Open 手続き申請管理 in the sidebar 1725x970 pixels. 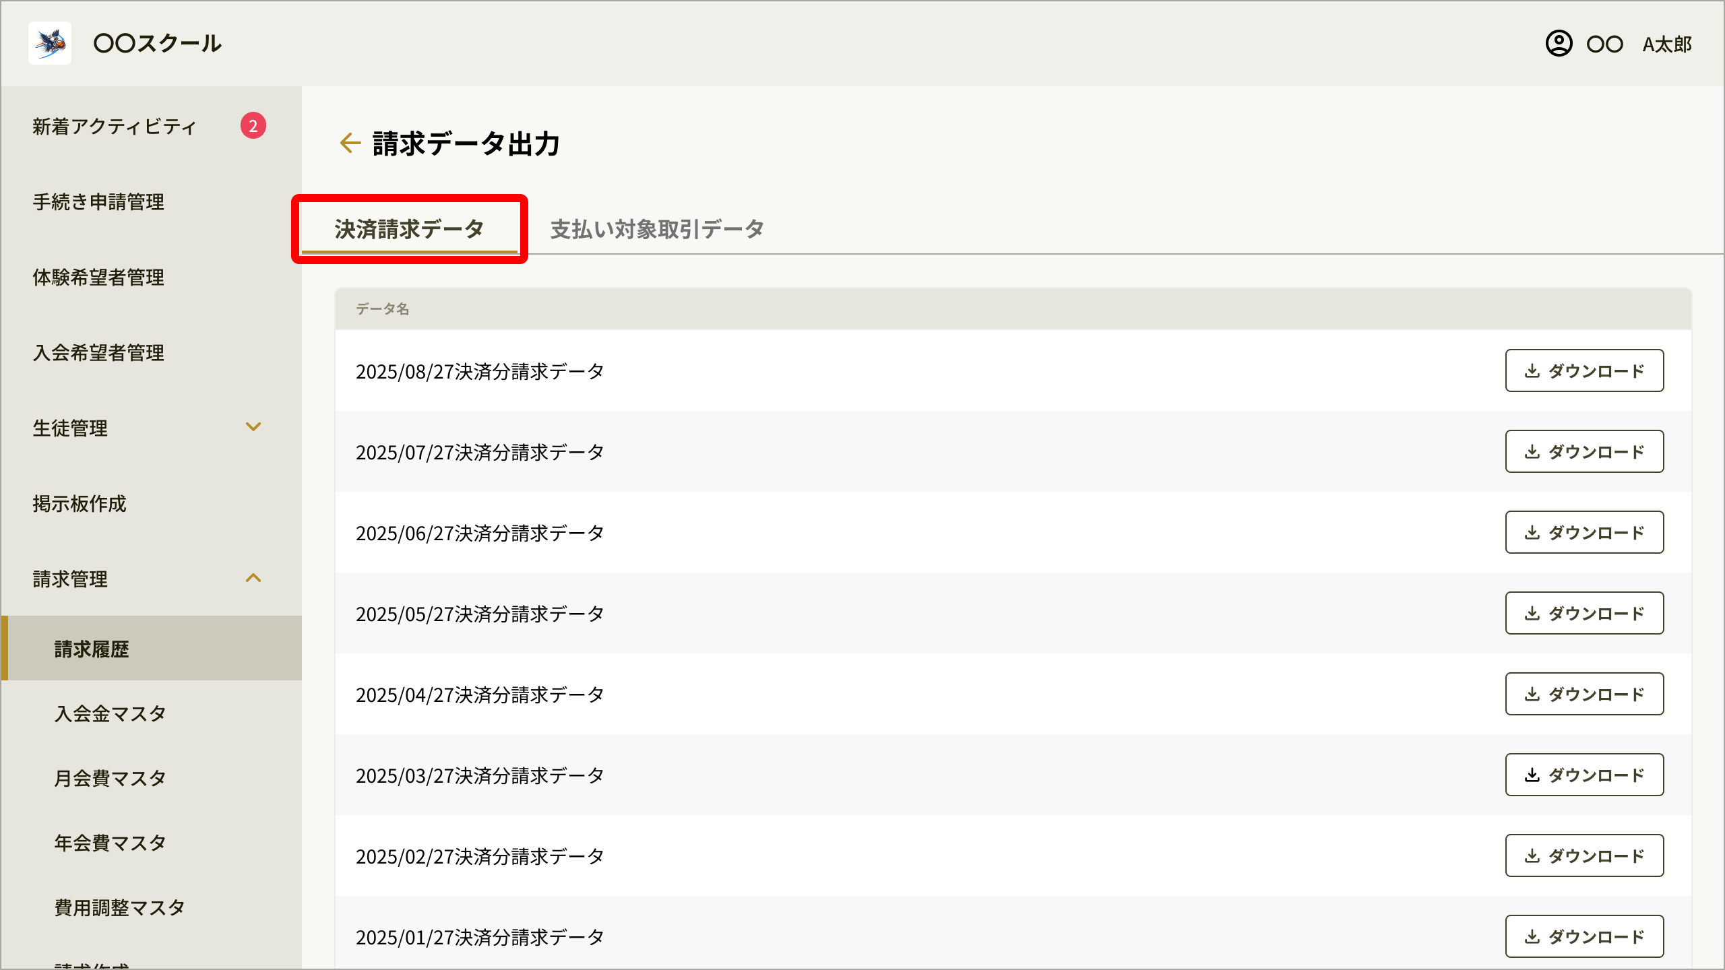click(x=98, y=201)
